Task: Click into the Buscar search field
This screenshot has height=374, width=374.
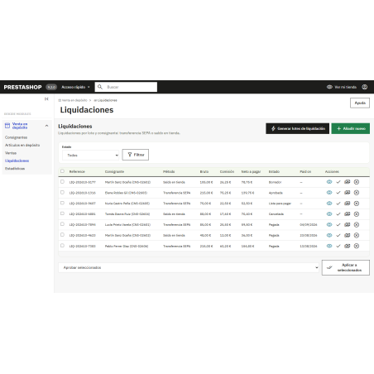Action: pyautogui.click(x=126, y=87)
